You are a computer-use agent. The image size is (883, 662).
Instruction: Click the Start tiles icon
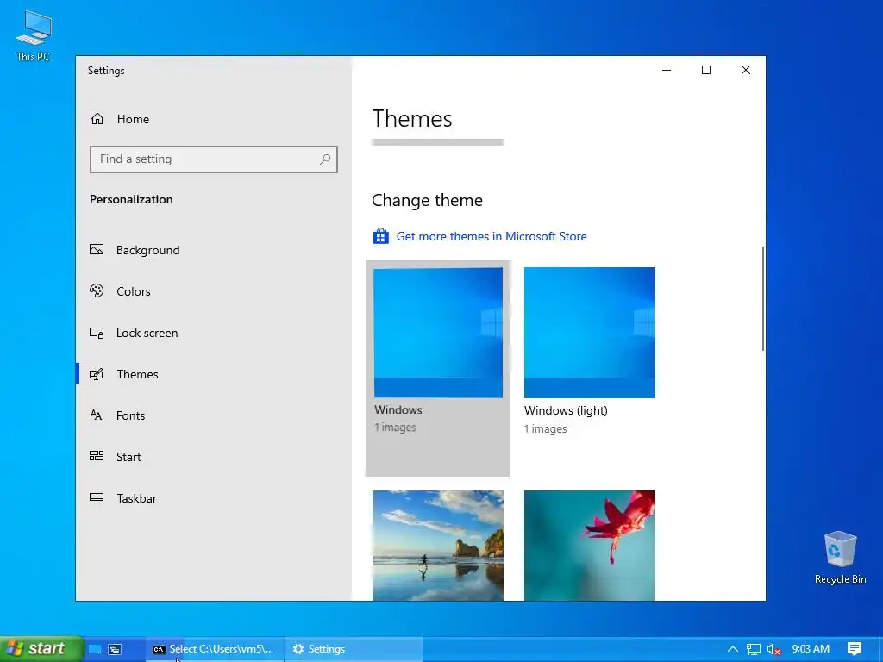(97, 456)
